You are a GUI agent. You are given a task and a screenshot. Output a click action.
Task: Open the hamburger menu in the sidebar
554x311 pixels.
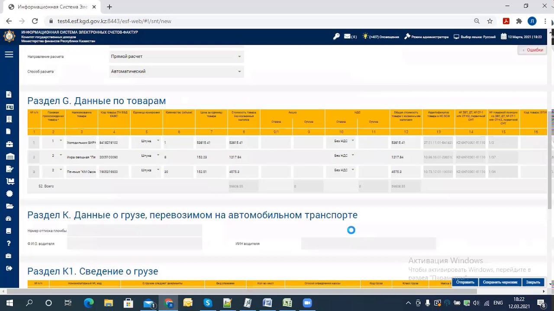pos(9,54)
